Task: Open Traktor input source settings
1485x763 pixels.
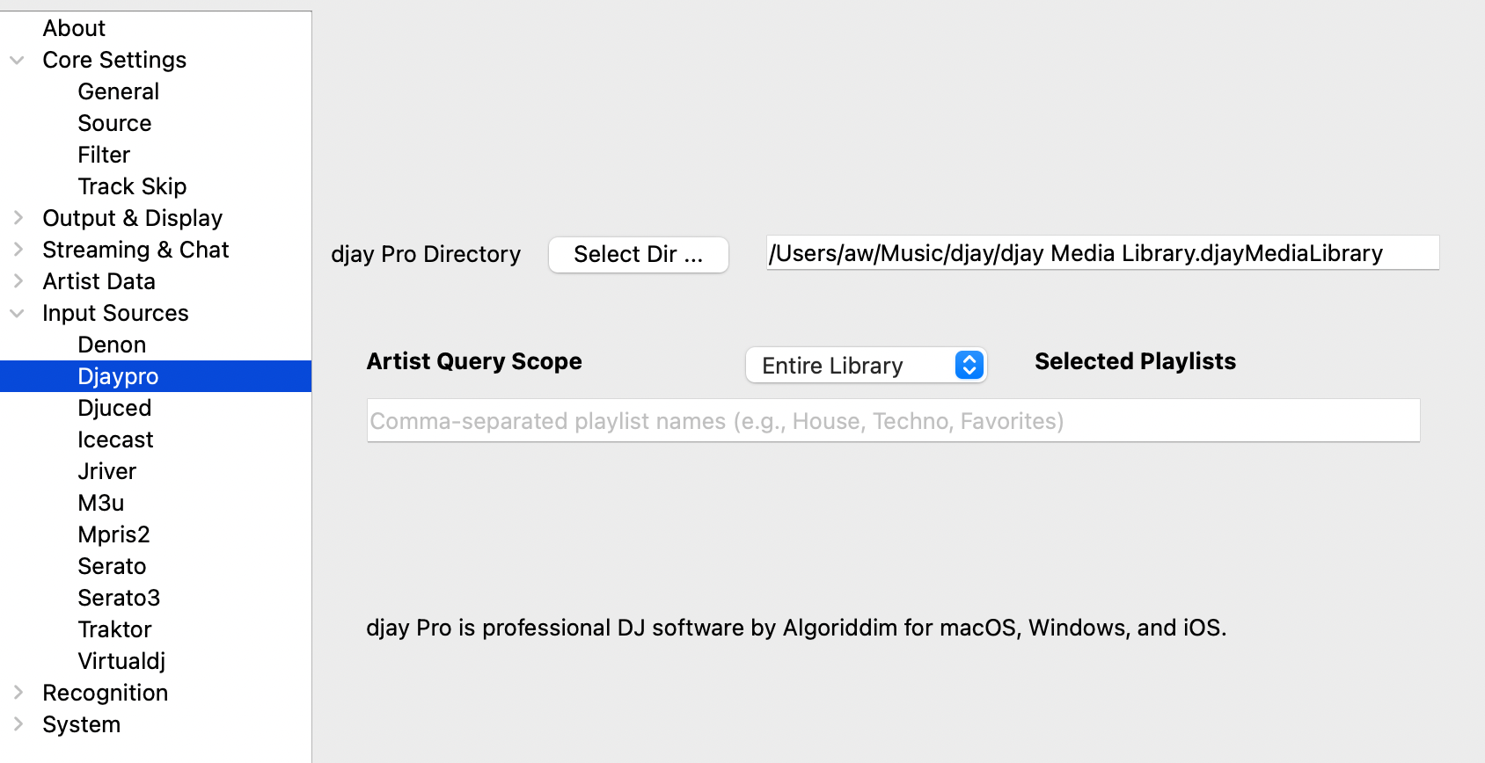Action: coord(114,629)
